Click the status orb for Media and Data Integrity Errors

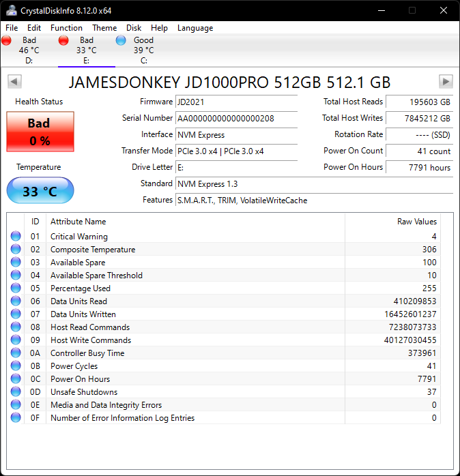16,404
